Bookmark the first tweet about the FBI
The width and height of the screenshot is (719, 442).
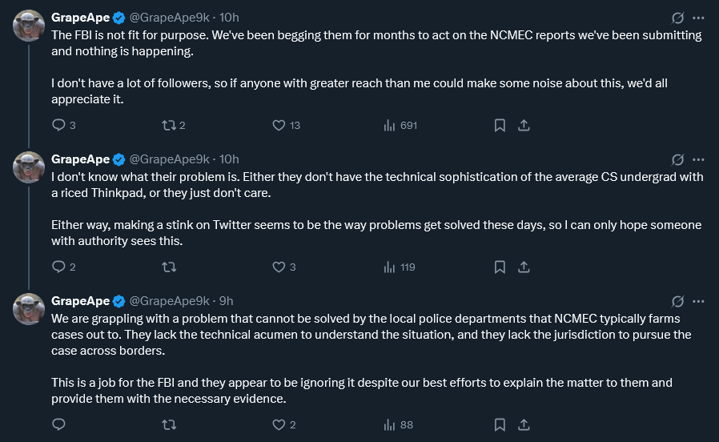[500, 125]
